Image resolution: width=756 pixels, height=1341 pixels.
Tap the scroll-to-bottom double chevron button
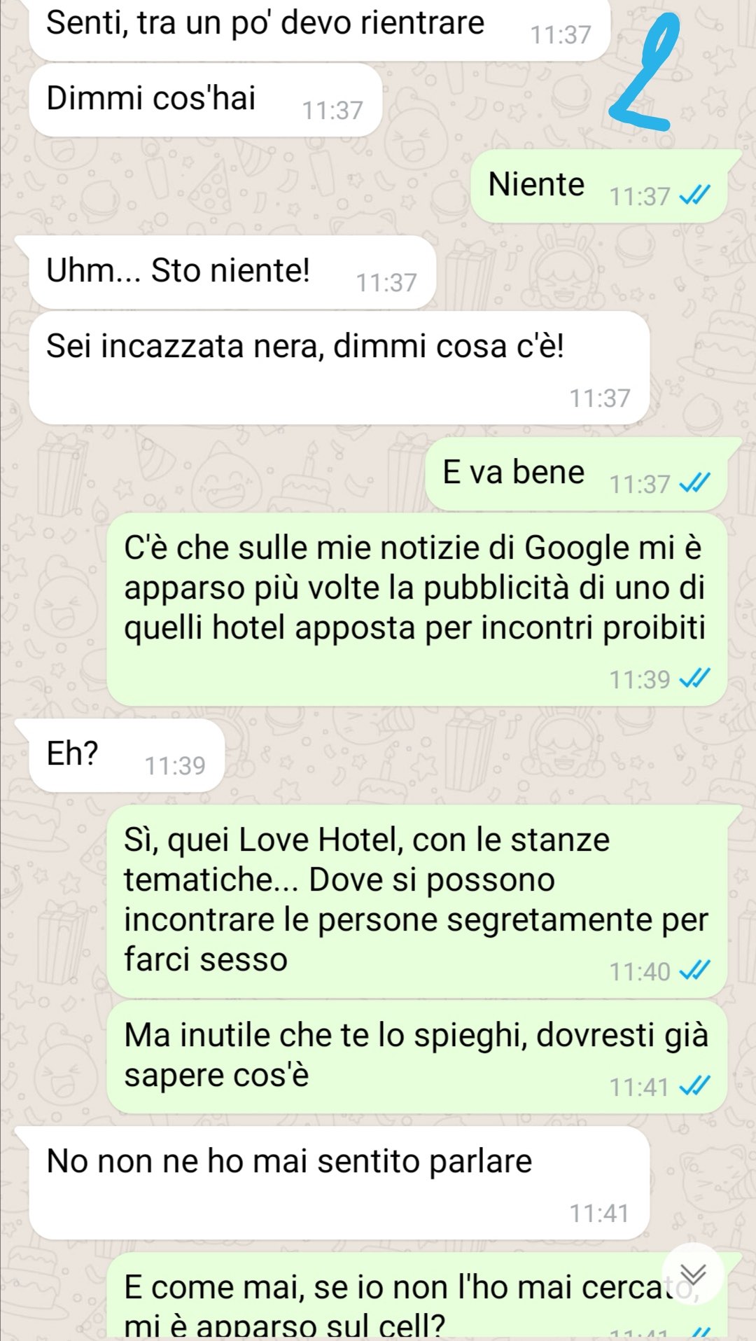pyautogui.click(x=693, y=1274)
